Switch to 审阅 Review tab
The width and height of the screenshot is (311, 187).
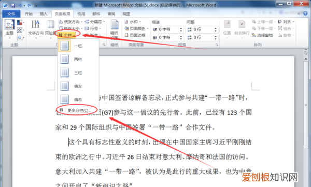pyautogui.click(x=111, y=13)
